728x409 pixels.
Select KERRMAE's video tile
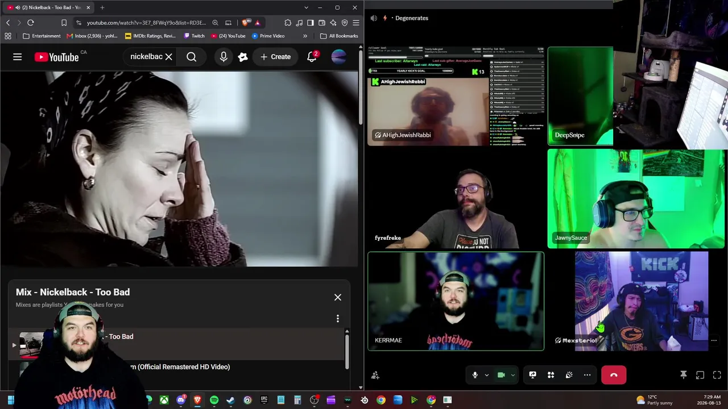click(456, 301)
